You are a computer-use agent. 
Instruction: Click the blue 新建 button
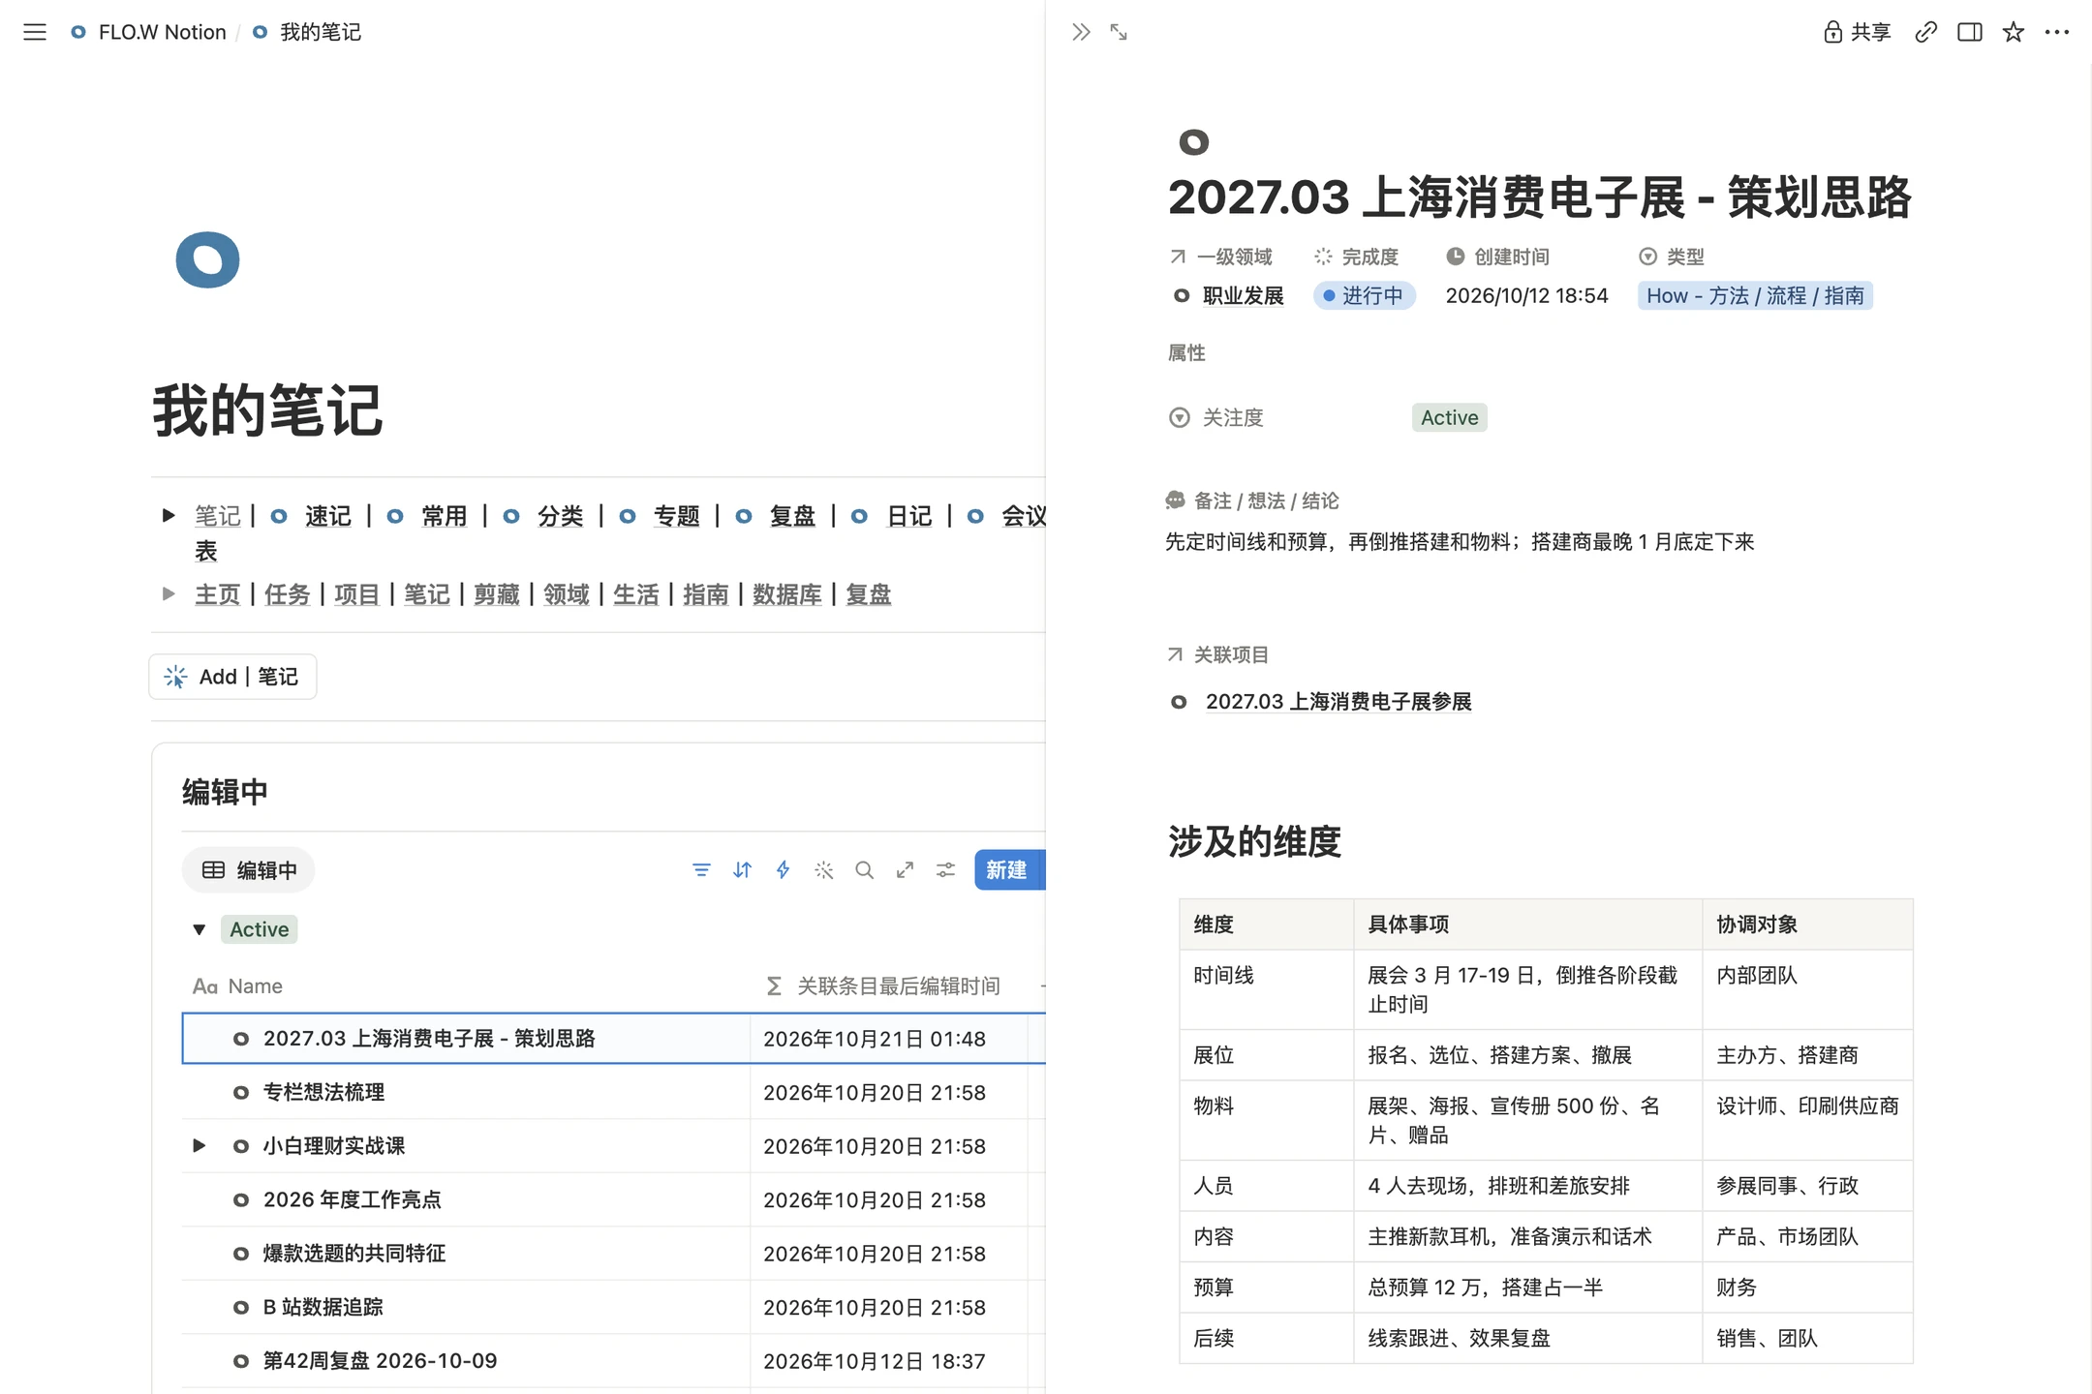click(1007, 870)
